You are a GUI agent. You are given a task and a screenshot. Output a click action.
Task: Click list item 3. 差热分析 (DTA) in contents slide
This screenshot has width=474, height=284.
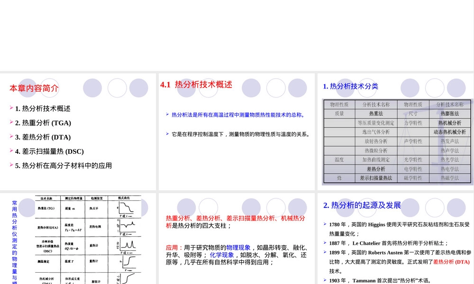click(43, 137)
